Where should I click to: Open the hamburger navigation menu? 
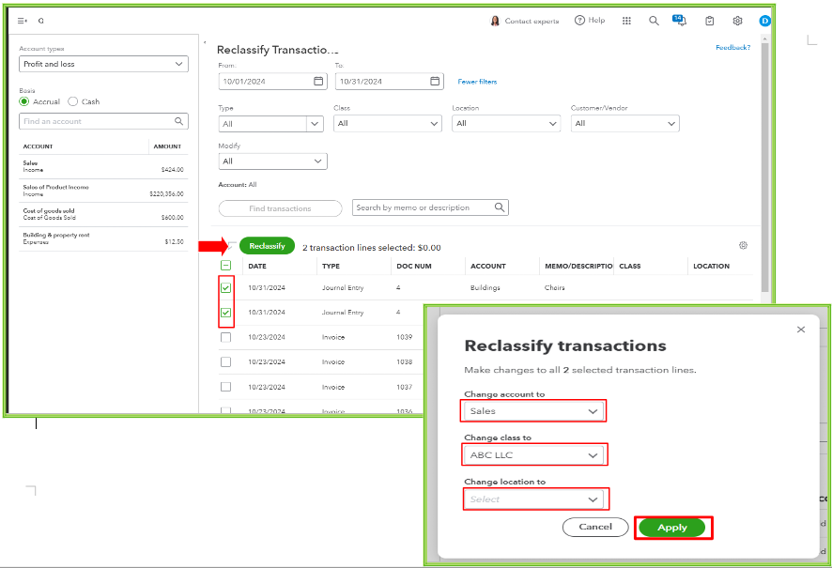pos(21,20)
